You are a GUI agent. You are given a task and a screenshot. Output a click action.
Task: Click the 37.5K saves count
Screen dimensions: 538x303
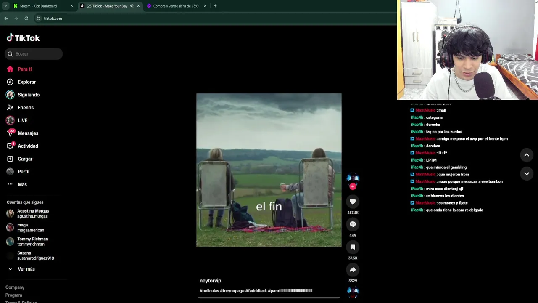click(x=353, y=258)
